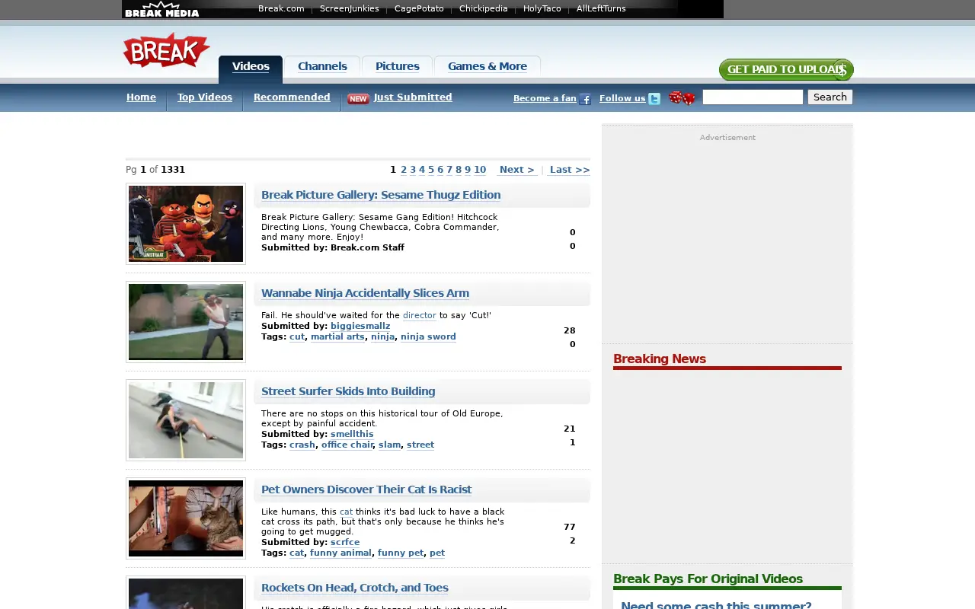Image resolution: width=975 pixels, height=609 pixels.
Task: Click the NEW badge icon
Action: point(358,98)
